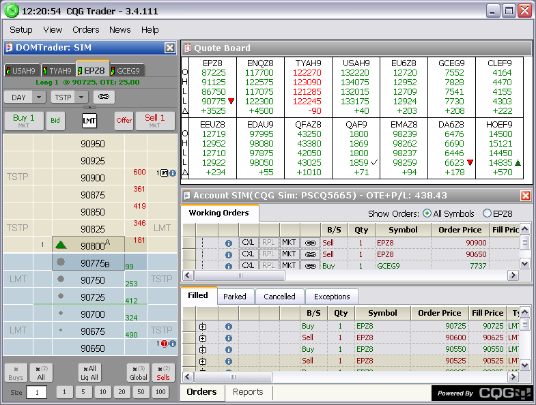The image size is (536, 405).
Task: Click the LMT order type icon between Bid and Offer
Action: pos(89,121)
